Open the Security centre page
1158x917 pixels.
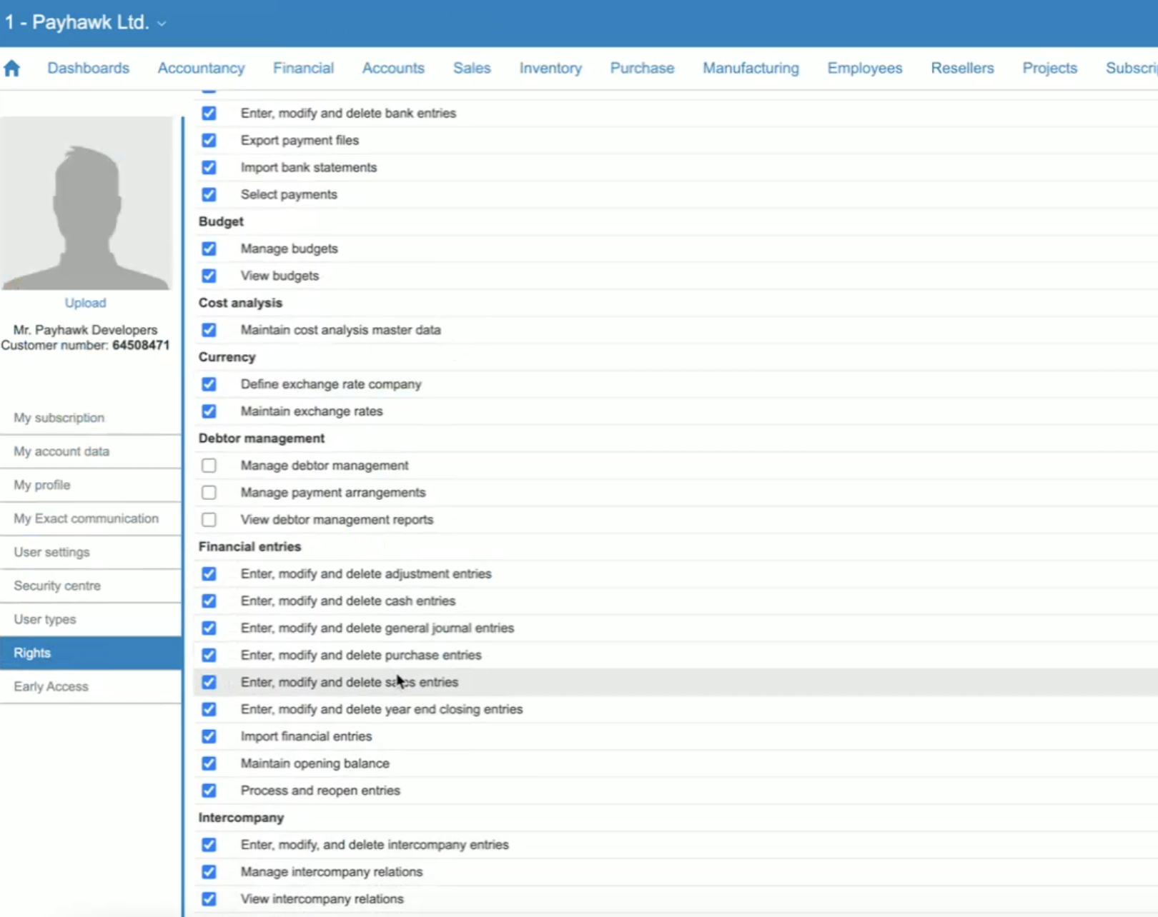(x=57, y=586)
